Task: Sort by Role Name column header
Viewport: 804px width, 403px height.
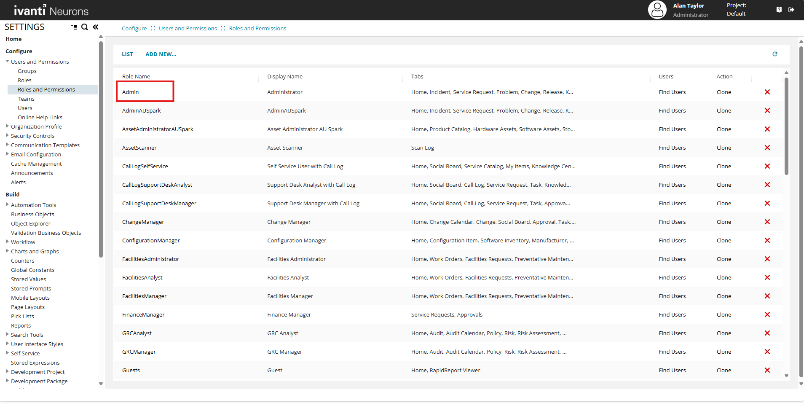Action: pyautogui.click(x=136, y=76)
